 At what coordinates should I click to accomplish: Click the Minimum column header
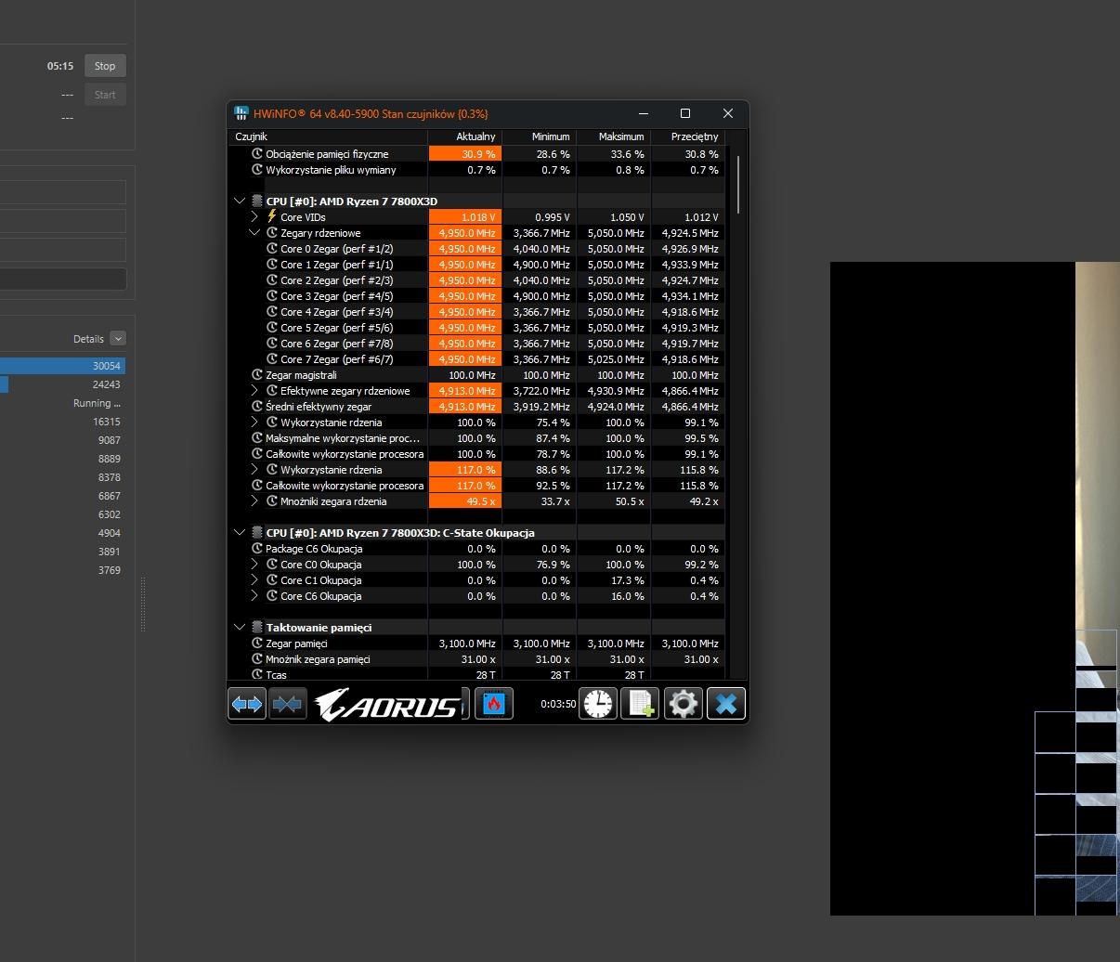click(539, 136)
